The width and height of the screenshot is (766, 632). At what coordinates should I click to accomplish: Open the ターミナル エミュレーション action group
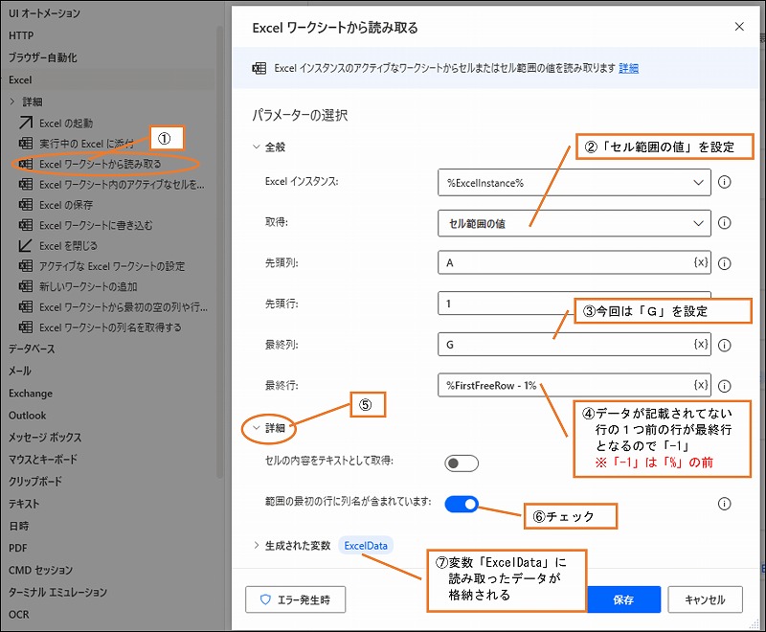[x=57, y=592]
